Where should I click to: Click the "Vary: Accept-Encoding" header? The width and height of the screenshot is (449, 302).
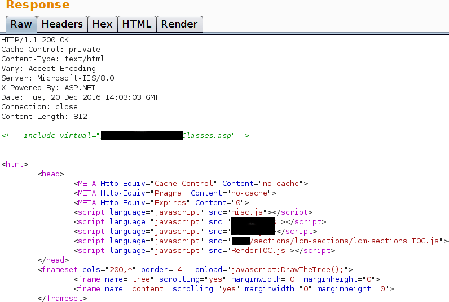(49, 69)
